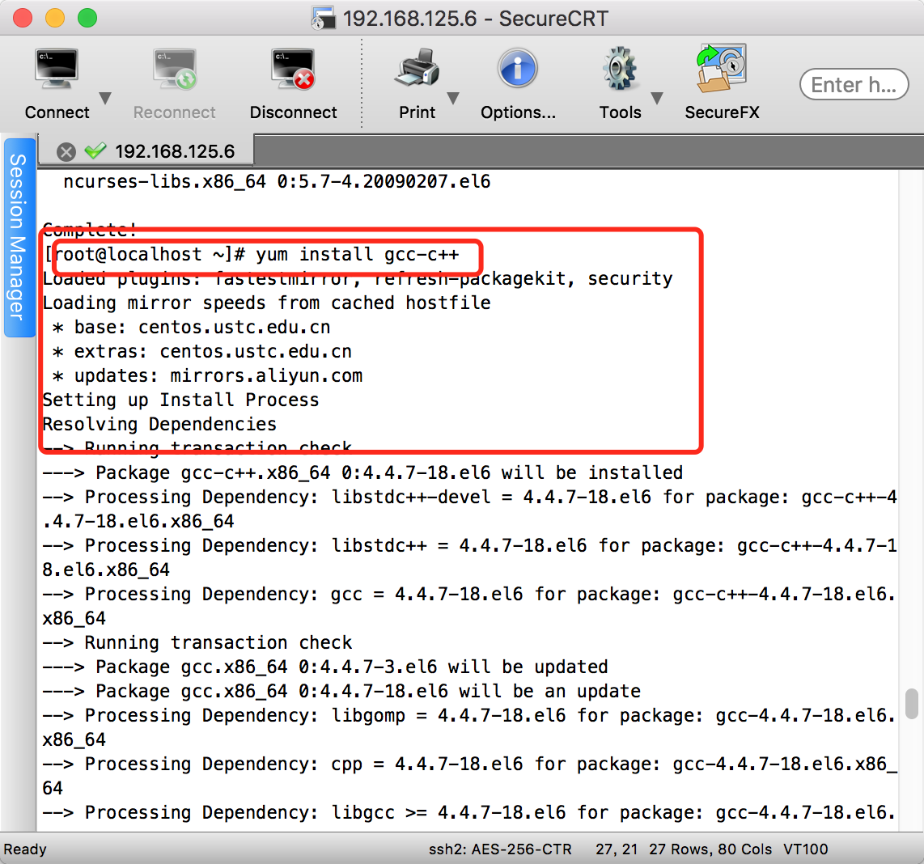The width and height of the screenshot is (924, 864).
Task: Click the Reconnect toolbar icon
Action: click(x=175, y=69)
